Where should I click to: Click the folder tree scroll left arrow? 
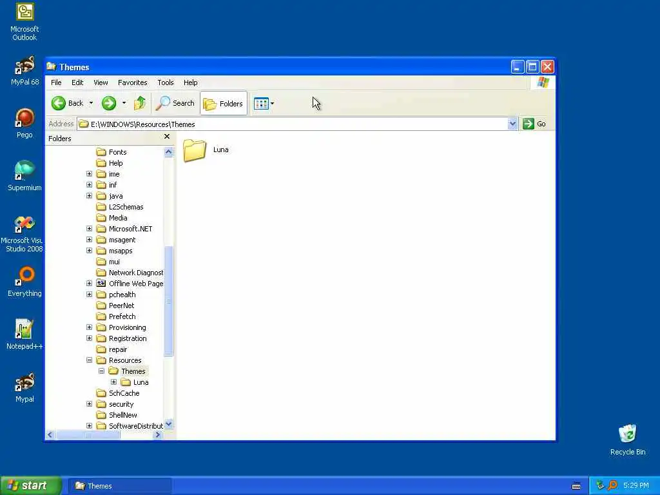[x=50, y=435]
